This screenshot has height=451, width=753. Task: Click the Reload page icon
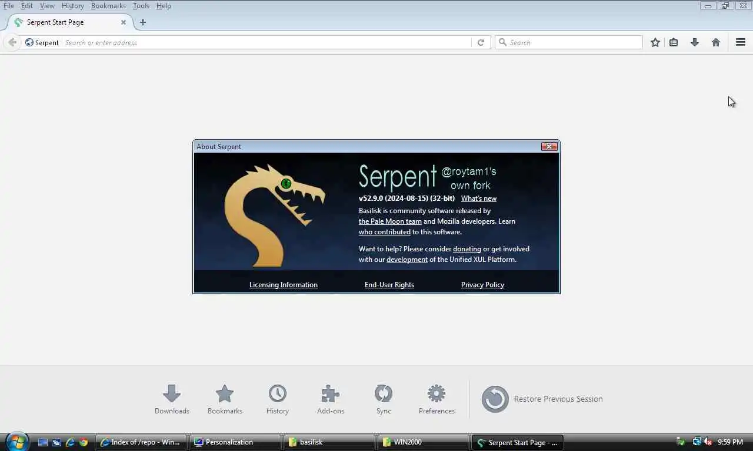click(x=481, y=42)
